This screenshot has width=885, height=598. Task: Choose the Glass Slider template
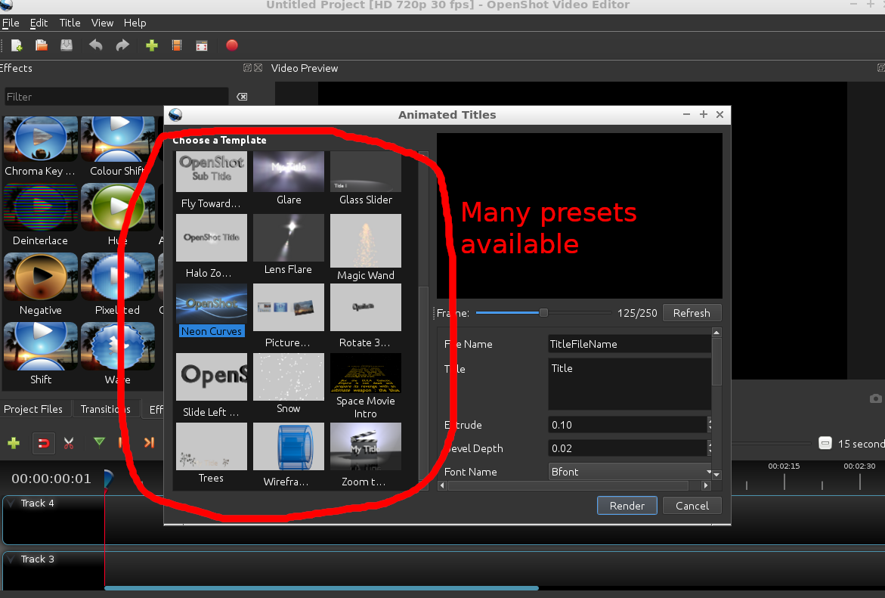point(366,178)
